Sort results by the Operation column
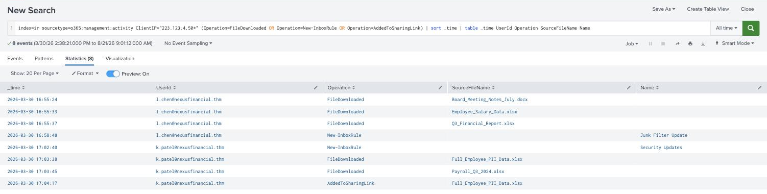This screenshot has width=767, height=194. pyautogui.click(x=341, y=88)
